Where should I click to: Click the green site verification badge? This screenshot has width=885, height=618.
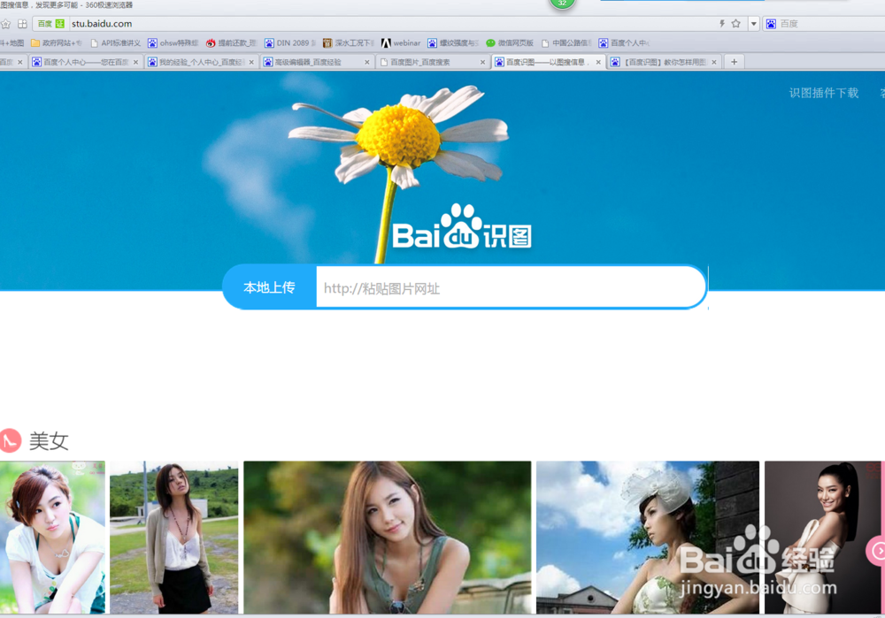tap(60, 24)
